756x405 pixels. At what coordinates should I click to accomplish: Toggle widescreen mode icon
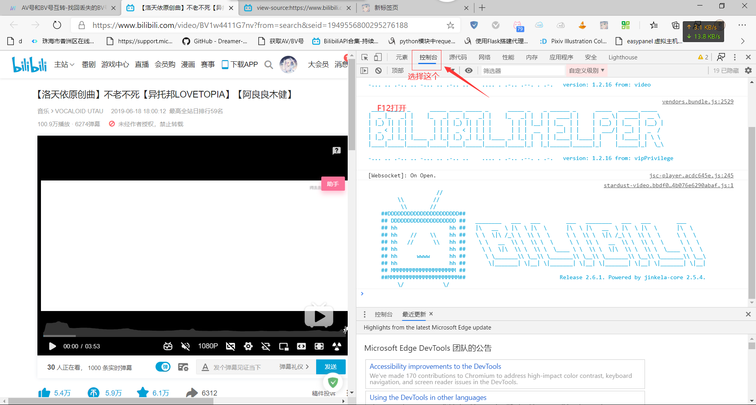[301, 346]
